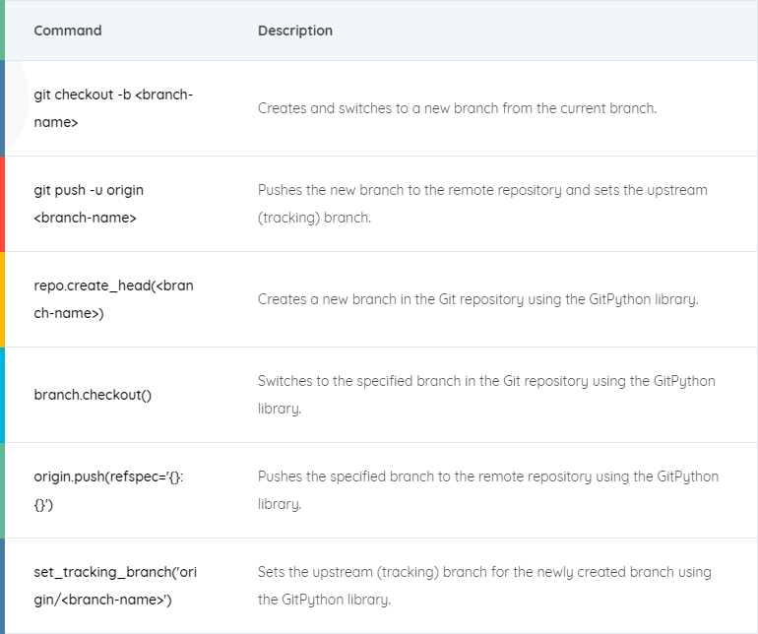Click the red color bar beside git push row
Viewport: 758px width, 634px height.
click(x=3, y=204)
